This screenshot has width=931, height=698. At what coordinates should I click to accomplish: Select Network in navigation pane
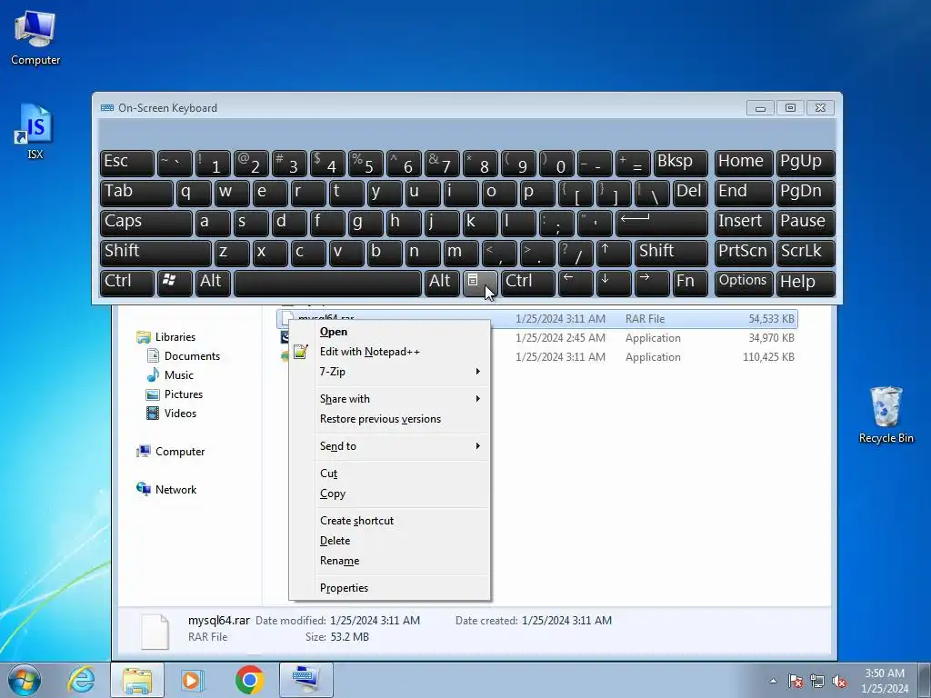click(x=167, y=490)
